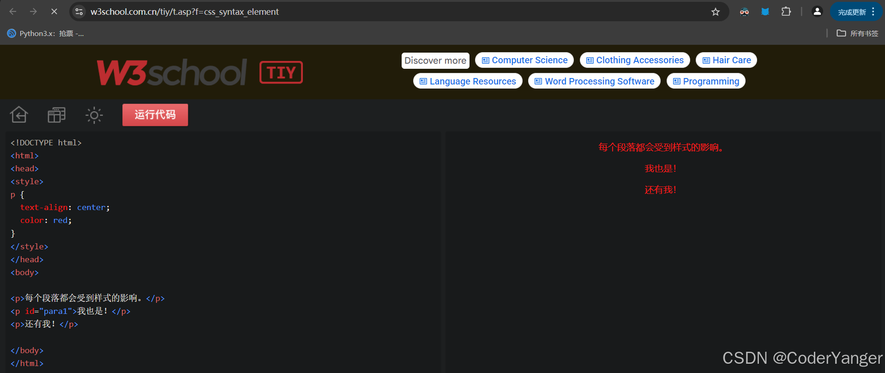Open the 所有书签 bookmarks folder
Image resolution: width=885 pixels, height=373 pixels.
click(857, 33)
